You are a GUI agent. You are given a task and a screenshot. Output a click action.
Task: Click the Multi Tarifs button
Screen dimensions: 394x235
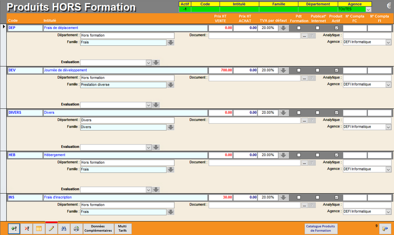(x=122, y=229)
